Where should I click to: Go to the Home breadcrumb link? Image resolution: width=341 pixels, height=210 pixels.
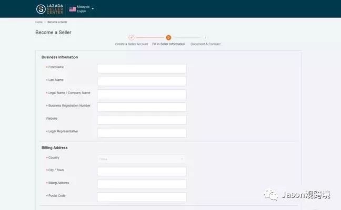(x=39, y=22)
